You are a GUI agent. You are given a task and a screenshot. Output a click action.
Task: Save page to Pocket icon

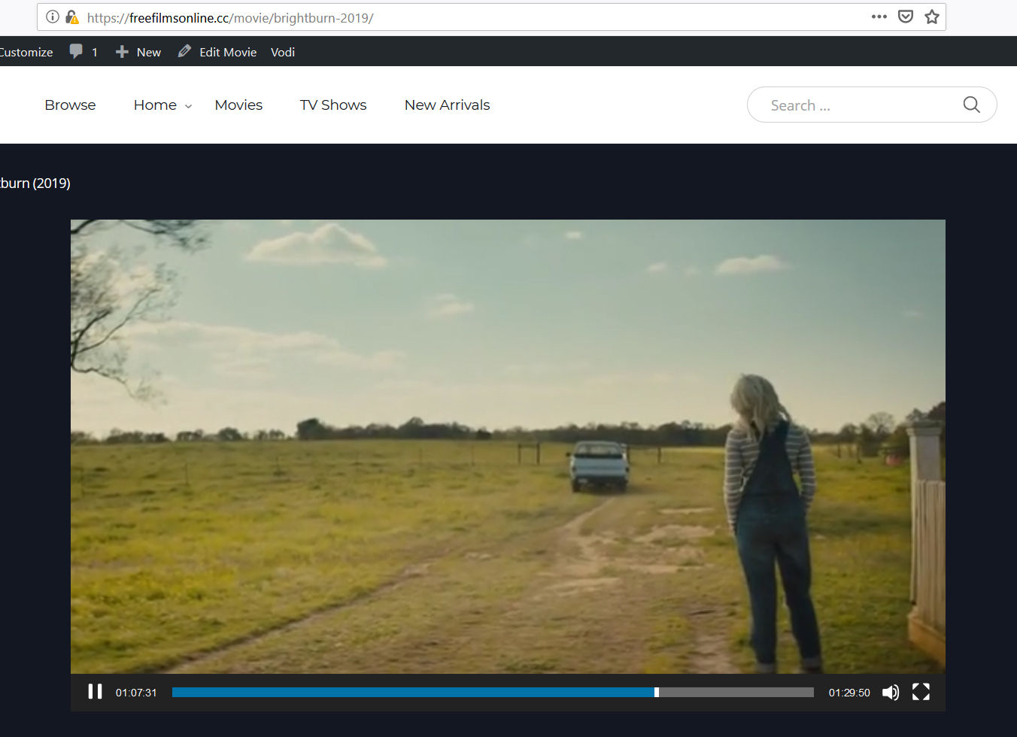(x=906, y=17)
